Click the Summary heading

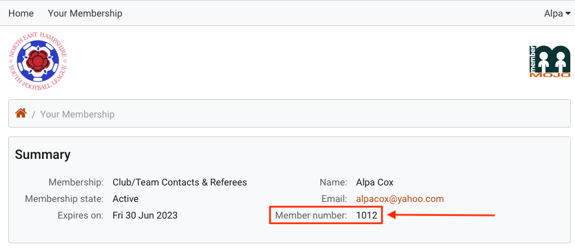click(x=43, y=155)
